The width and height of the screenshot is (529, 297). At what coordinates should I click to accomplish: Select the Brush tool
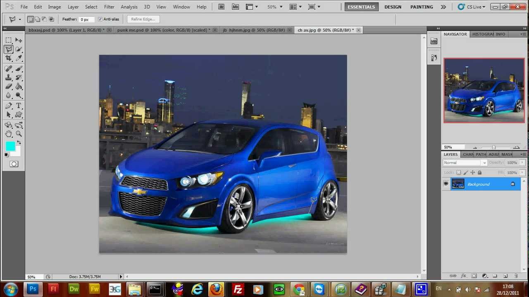(19, 68)
